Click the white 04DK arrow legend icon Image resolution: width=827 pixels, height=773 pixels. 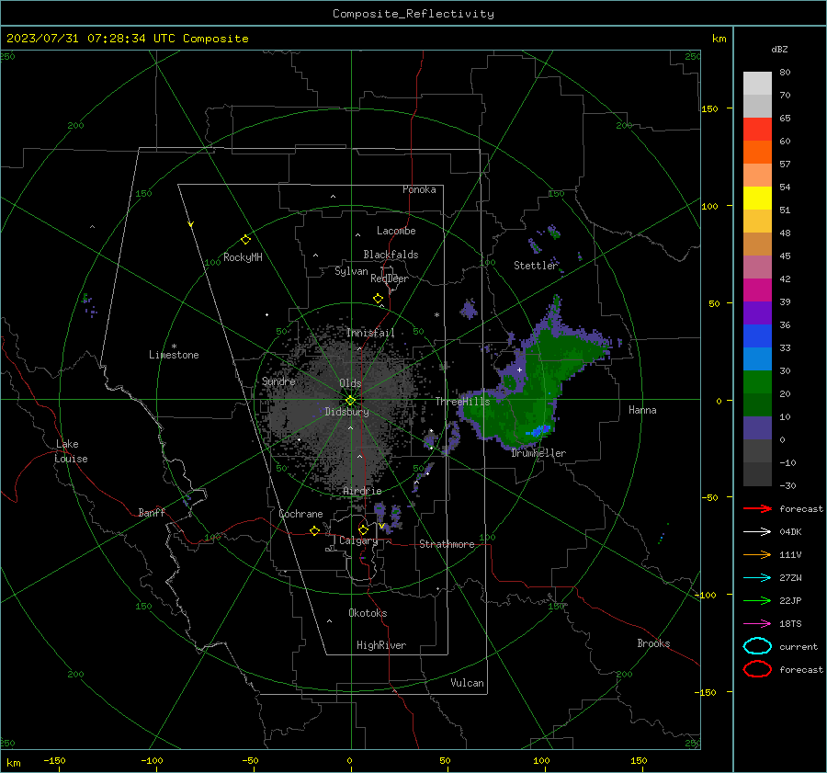pyautogui.click(x=757, y=531)
